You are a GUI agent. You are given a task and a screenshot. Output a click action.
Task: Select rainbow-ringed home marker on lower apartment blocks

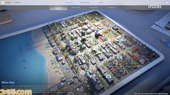click(108, 77)
